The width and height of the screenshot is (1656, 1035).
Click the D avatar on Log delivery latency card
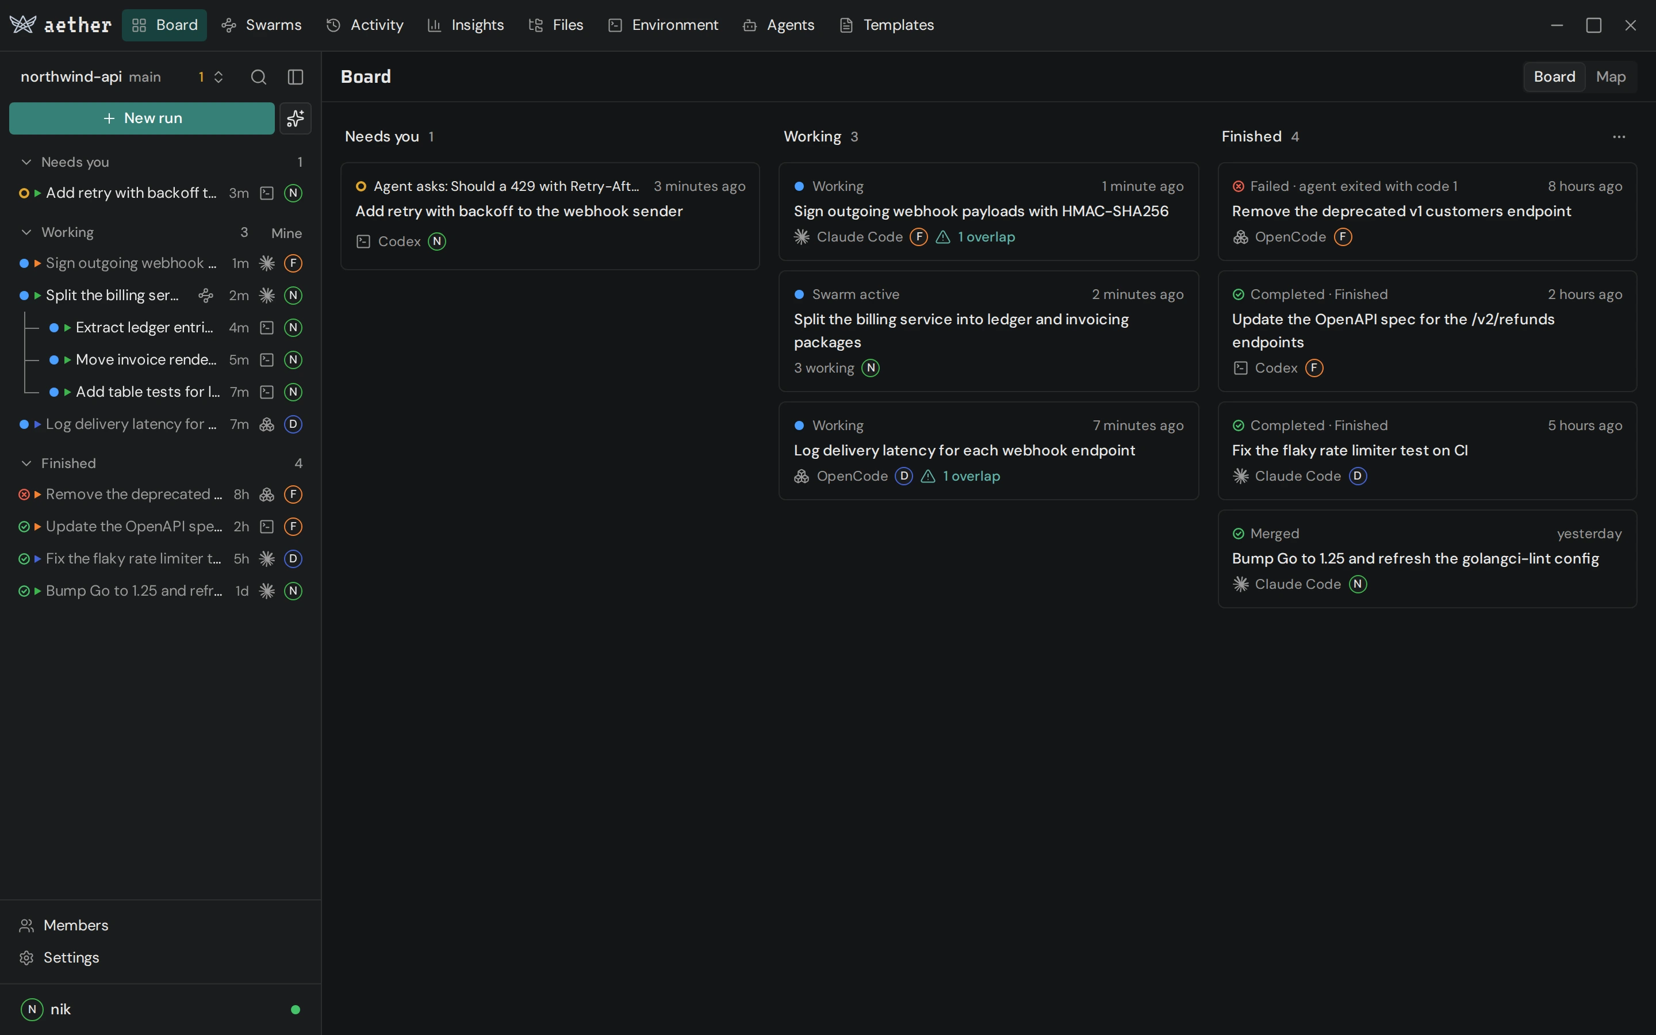click(903, 476)
